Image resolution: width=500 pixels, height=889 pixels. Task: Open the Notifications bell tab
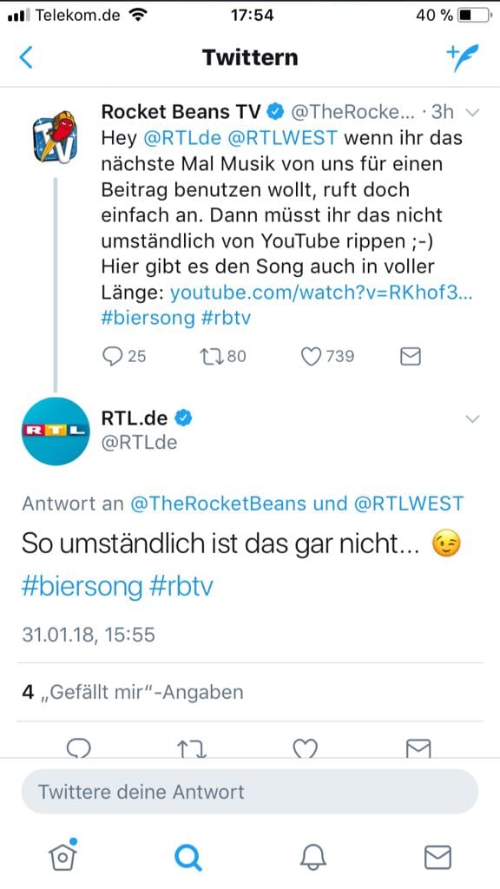click(x=312, y=857)
